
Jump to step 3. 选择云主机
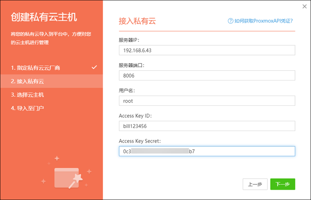point(28,95)
